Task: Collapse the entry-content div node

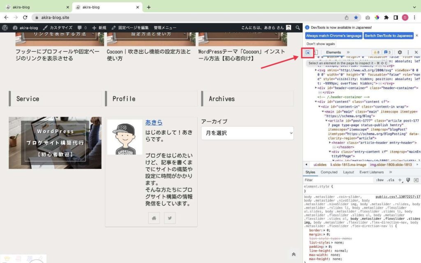Action: point(330,152)
